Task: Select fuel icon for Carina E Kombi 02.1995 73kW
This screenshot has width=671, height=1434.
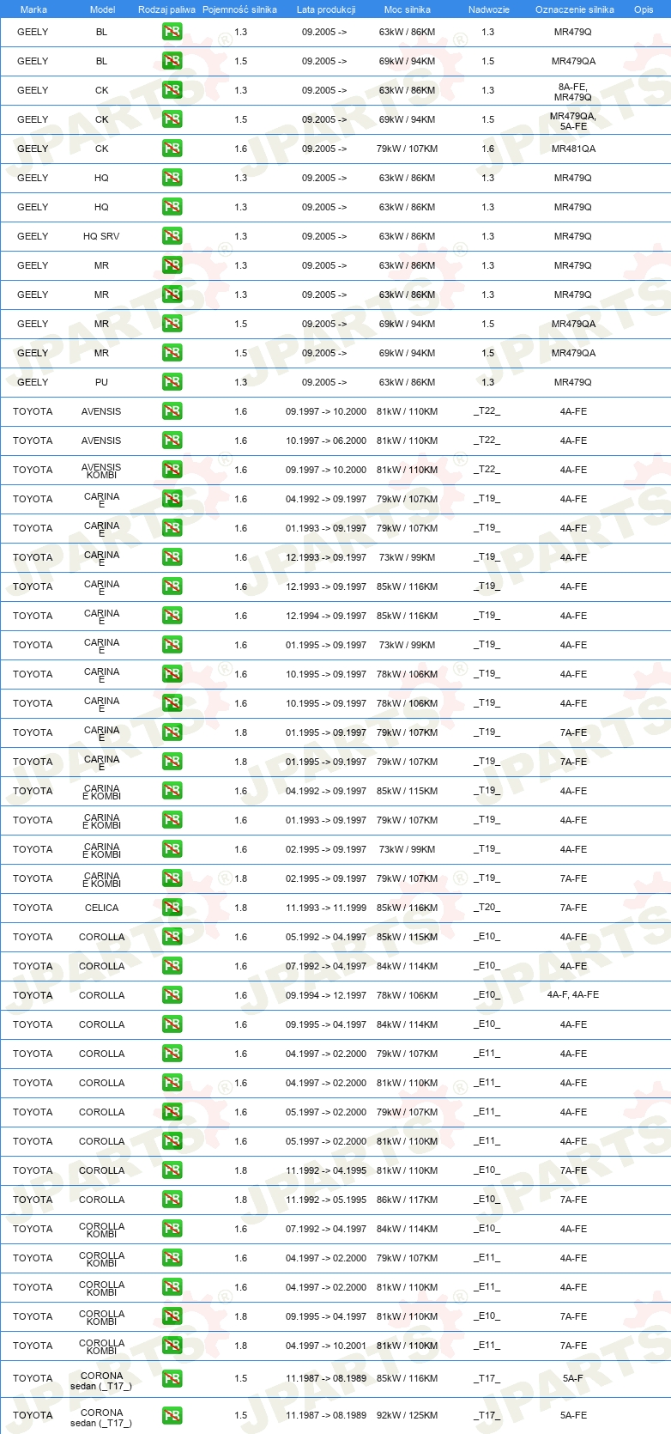Action: click(x=172, y=849)
